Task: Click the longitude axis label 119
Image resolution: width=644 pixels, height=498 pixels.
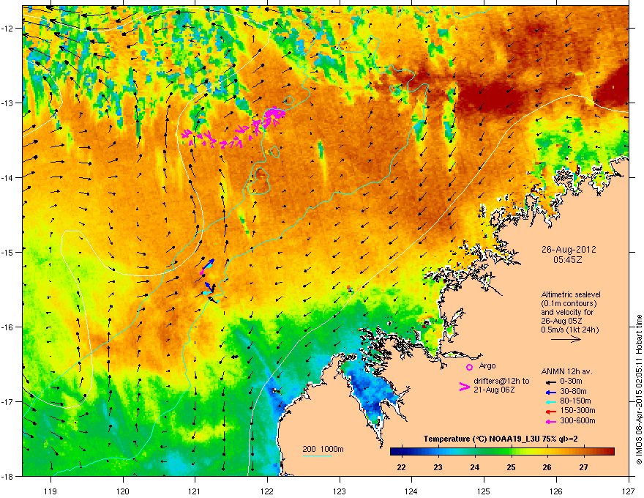Action: [50, 491]
